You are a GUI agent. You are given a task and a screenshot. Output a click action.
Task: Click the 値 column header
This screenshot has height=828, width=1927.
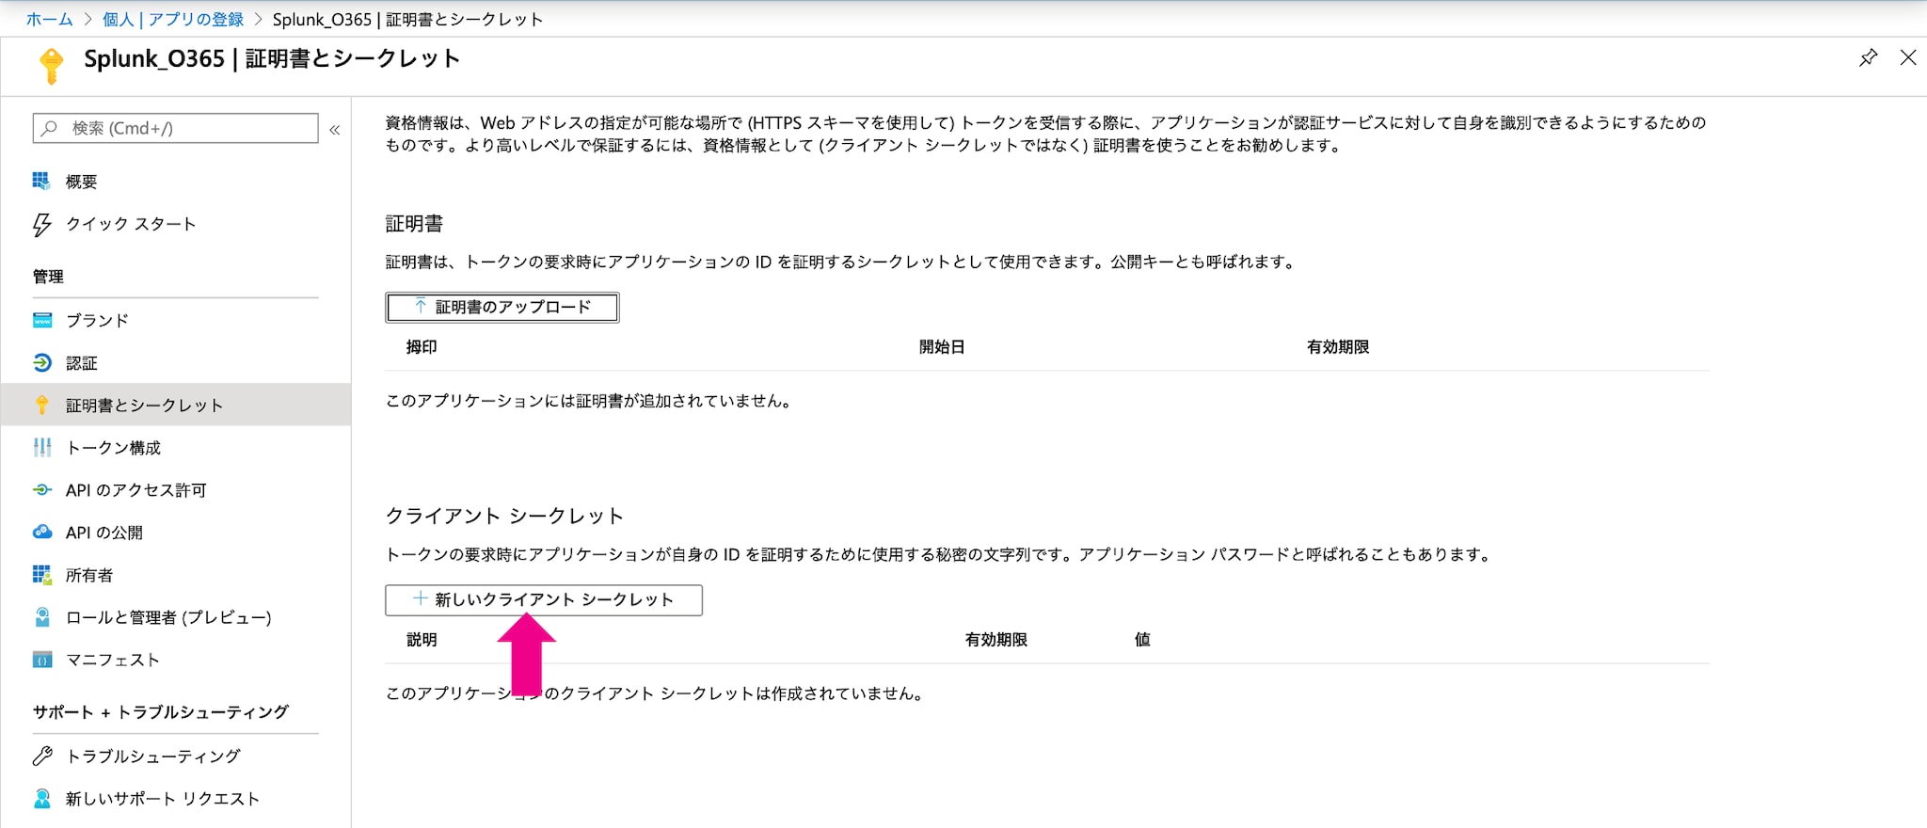click(x=1142, y=639)
